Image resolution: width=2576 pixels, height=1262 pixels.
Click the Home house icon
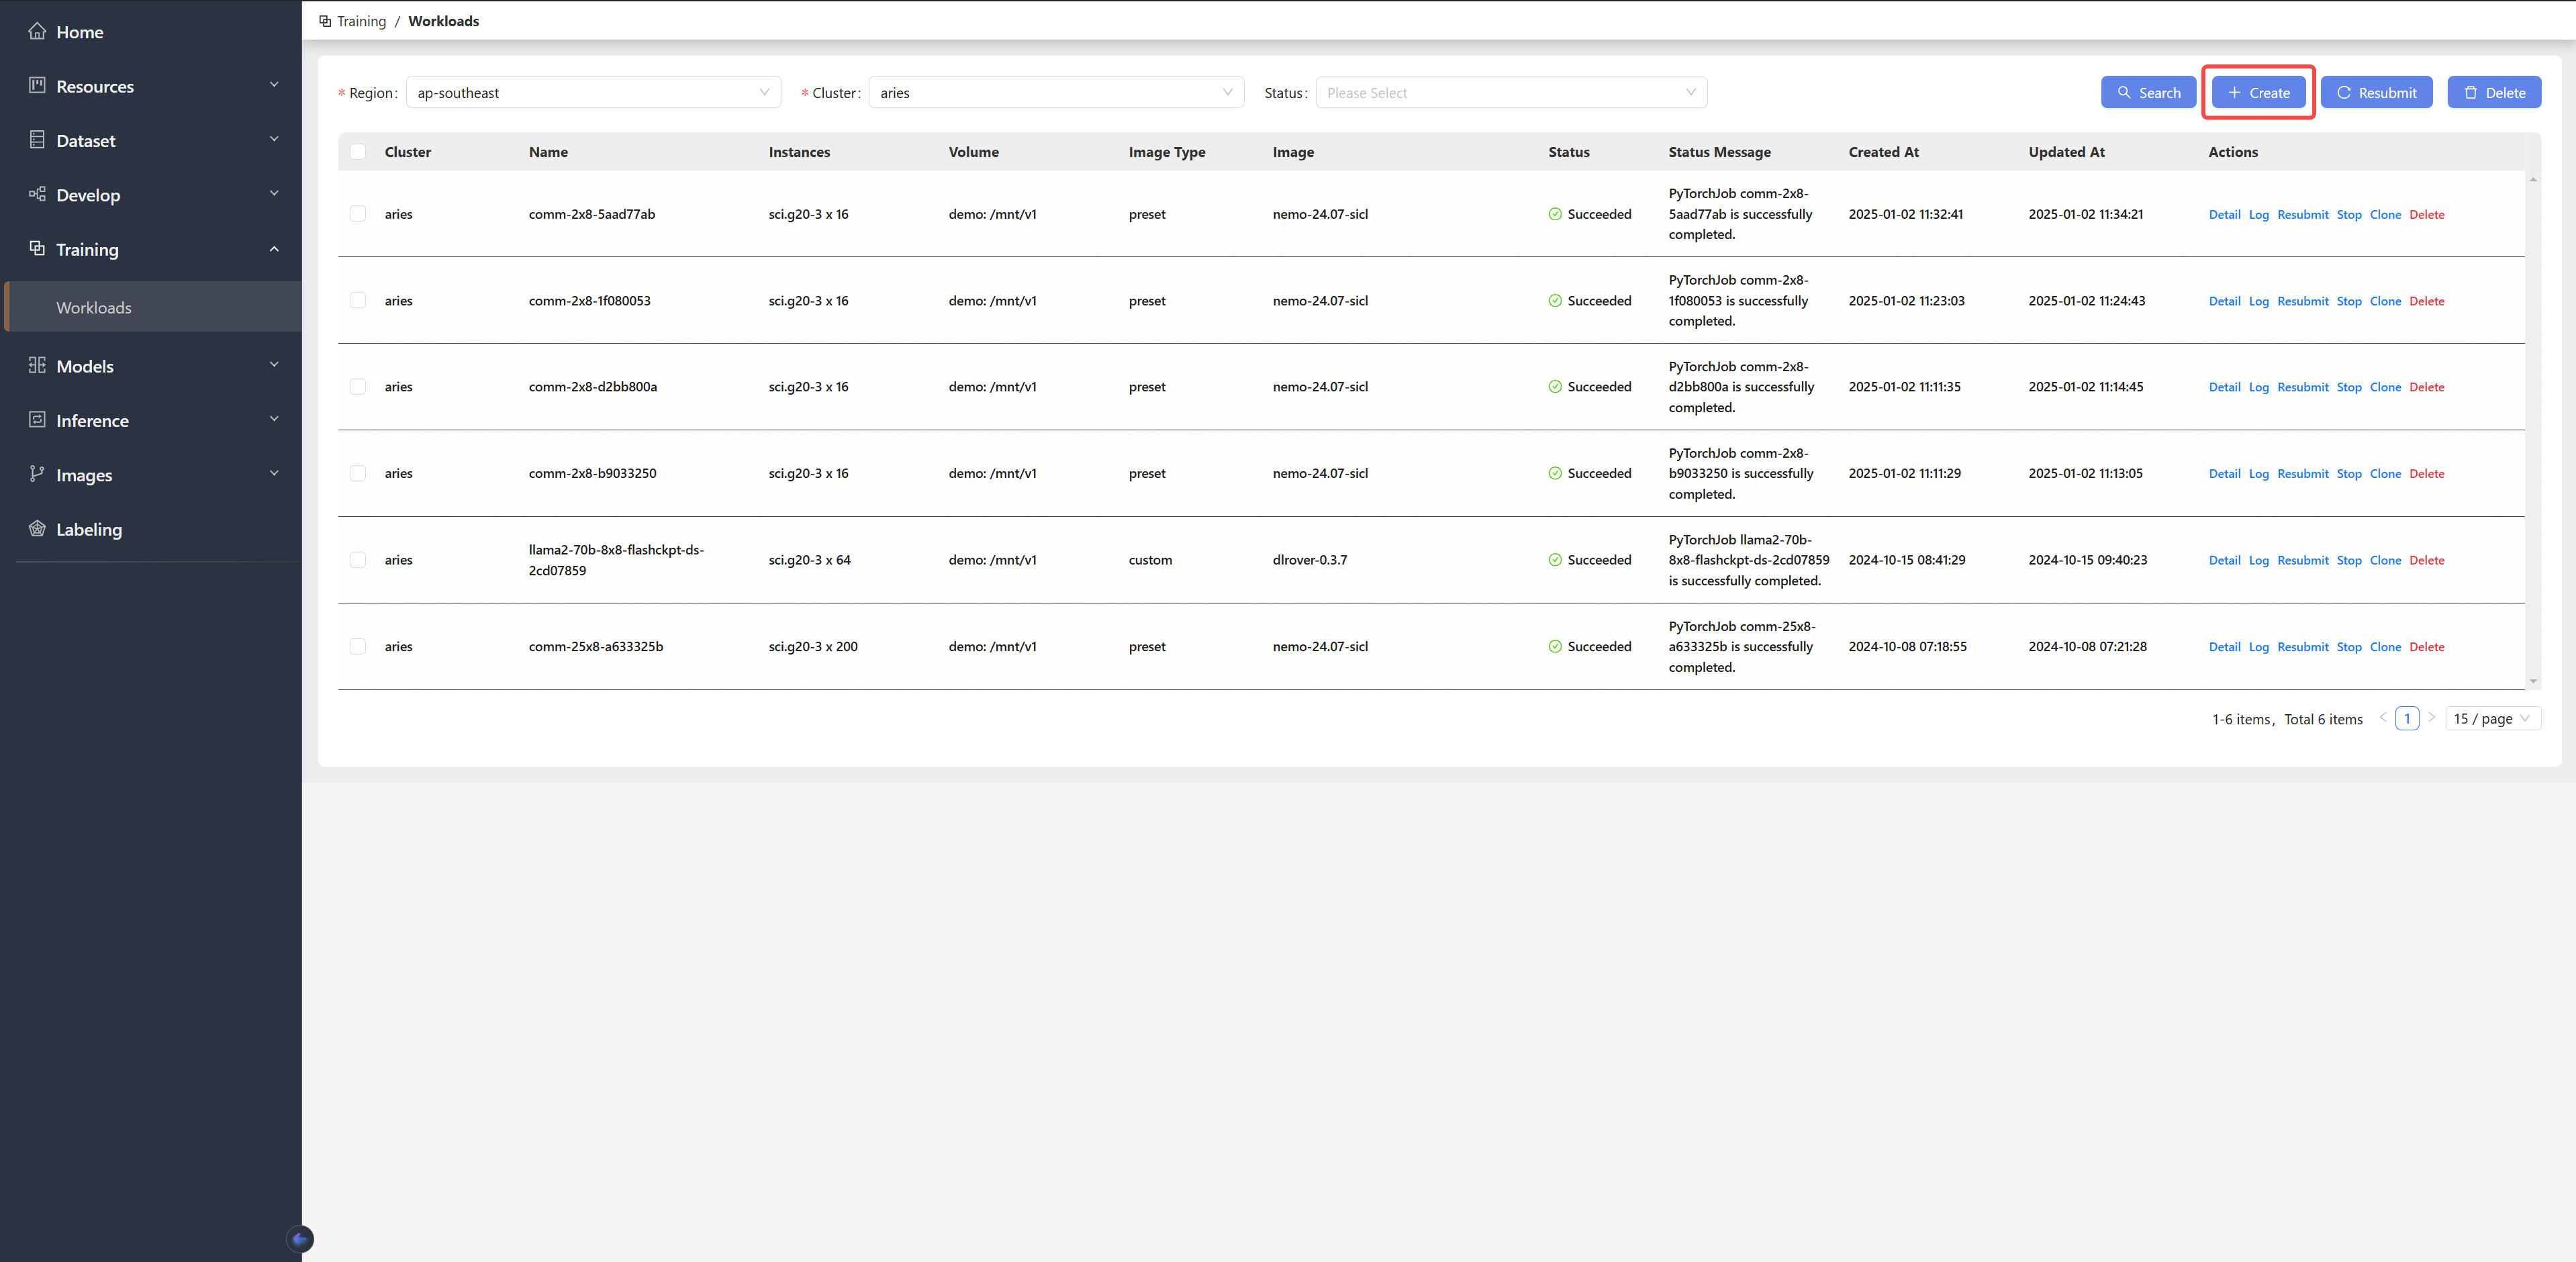point(37,31)
